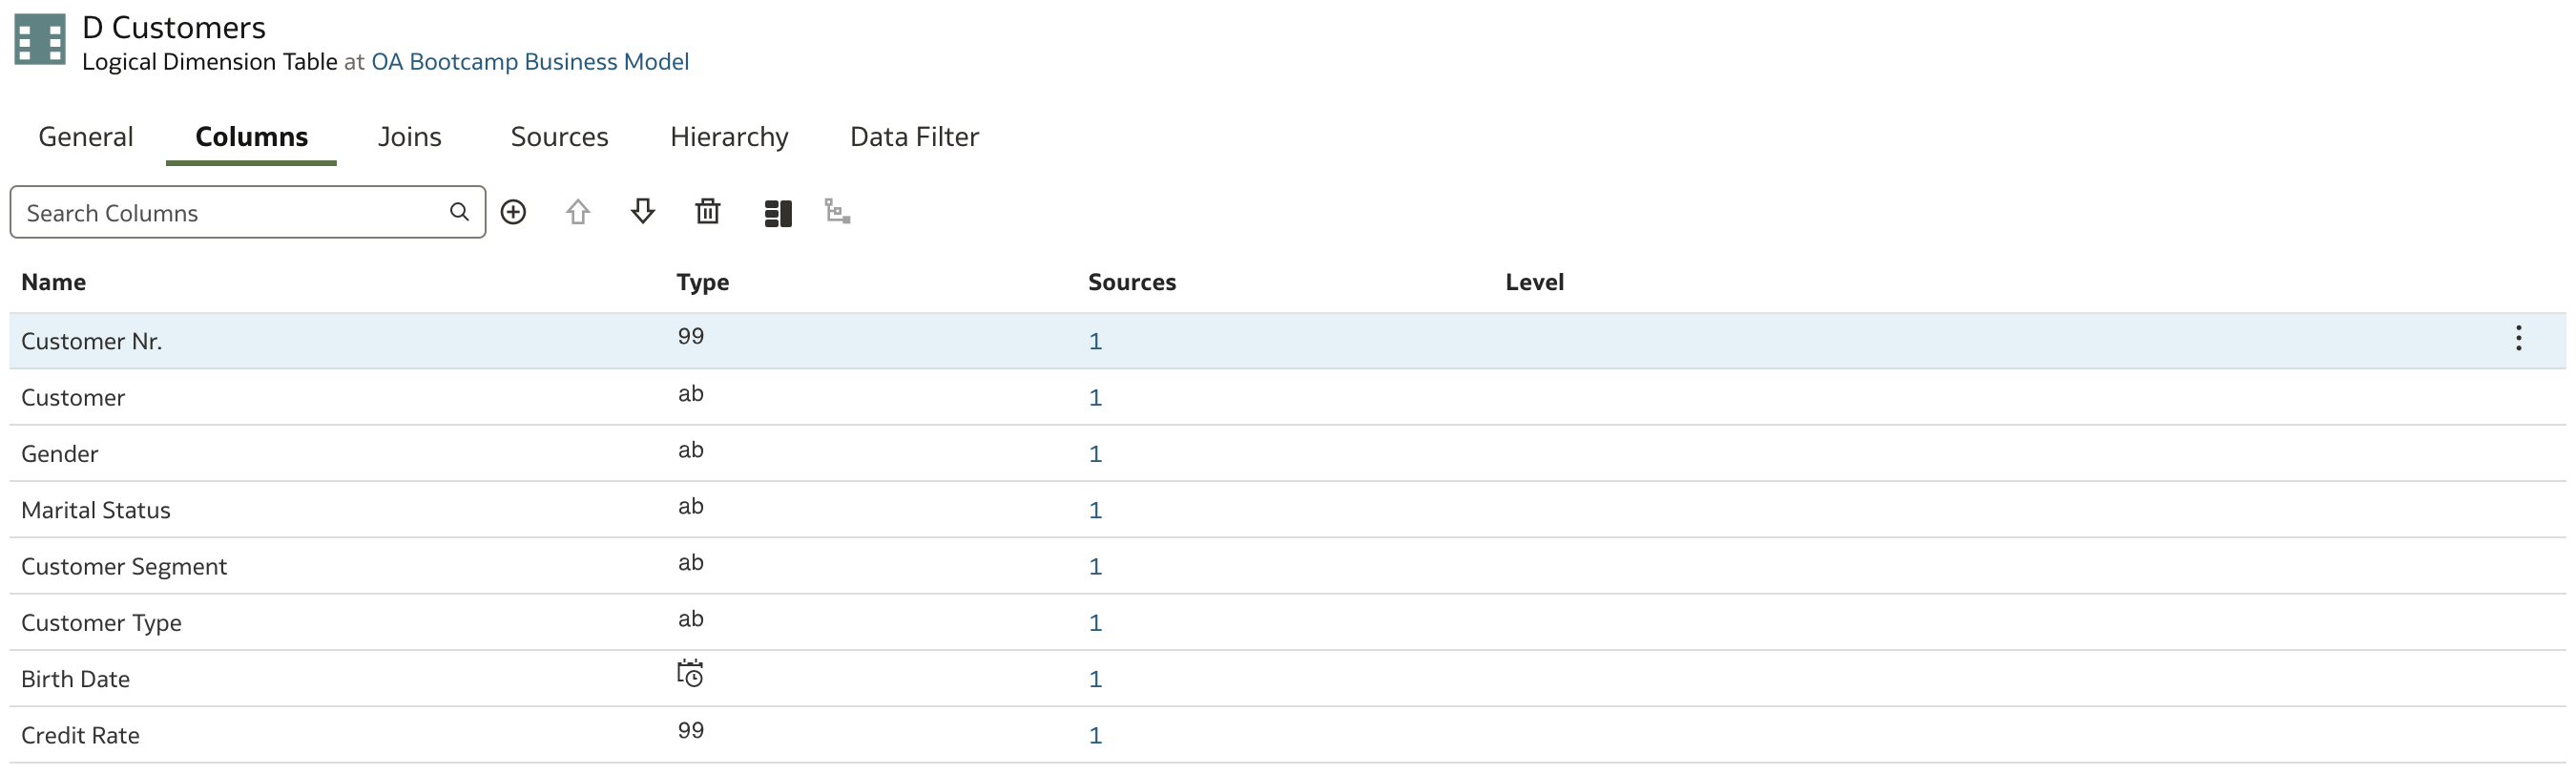Click the Customer Type text type icon
Image resolution: width=2576 pixels, height=775 pixels.
click(x=690, y=619)
